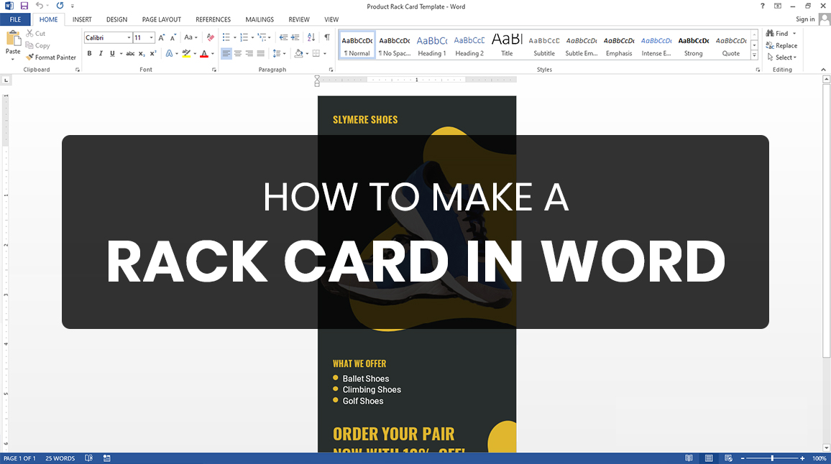Viewport: 831px width, 464px height.
Task: Sort the selected text
Action: (311, 37)
